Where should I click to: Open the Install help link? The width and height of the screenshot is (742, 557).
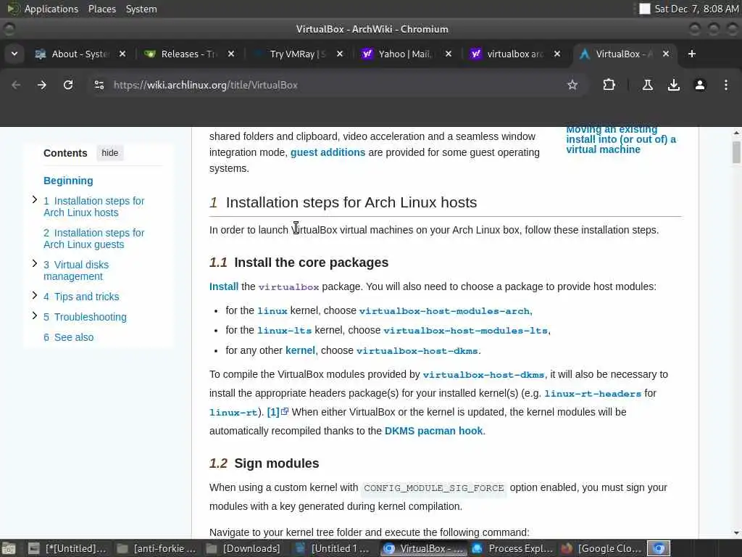(224, 286)
